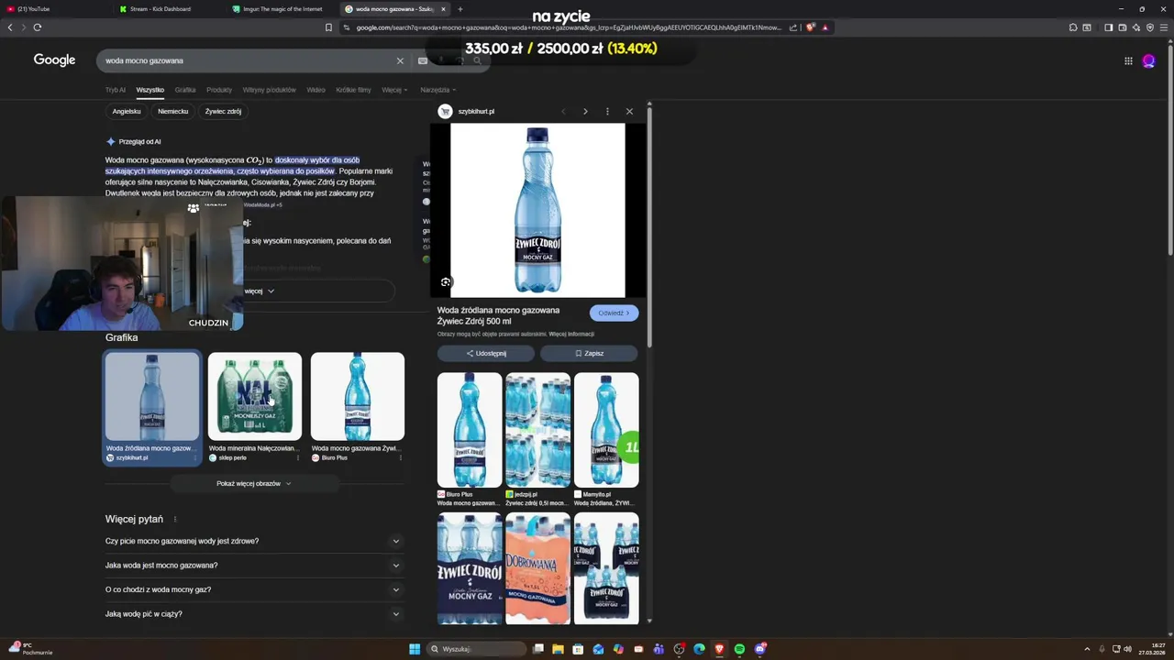Click Windows taskbar search box

click(x=475, y=649)
